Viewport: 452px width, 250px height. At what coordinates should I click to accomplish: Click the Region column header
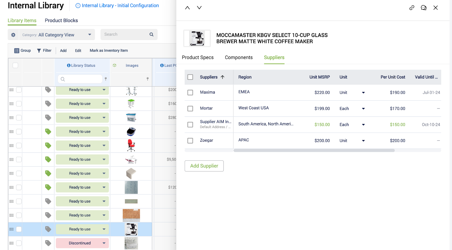[245, 77]
